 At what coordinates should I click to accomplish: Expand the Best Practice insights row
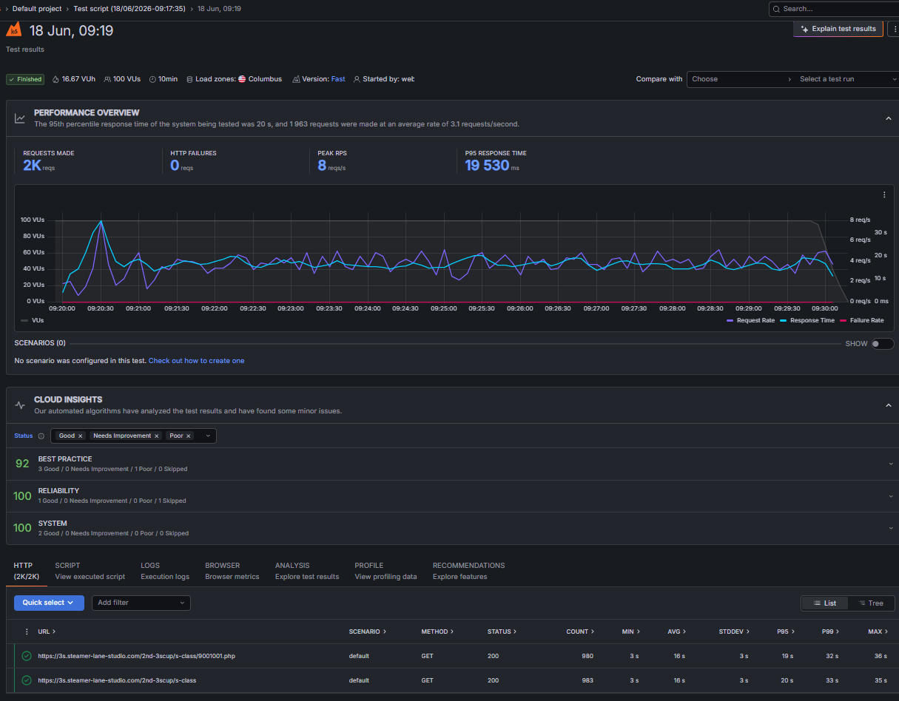[x=449, y=464]
